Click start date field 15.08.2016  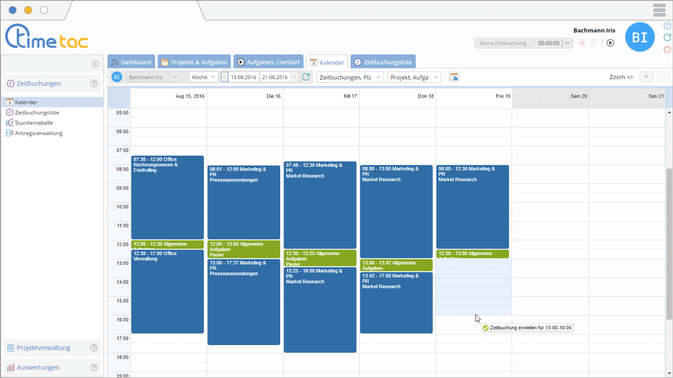pos(243,77)
